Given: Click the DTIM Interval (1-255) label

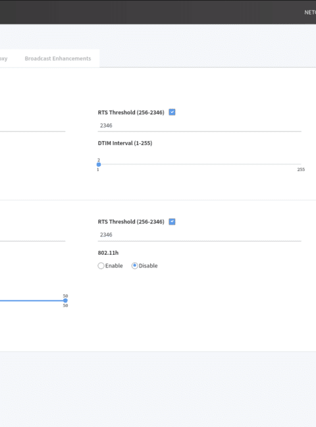Looking at the screenshot, I should coord(125,143).
